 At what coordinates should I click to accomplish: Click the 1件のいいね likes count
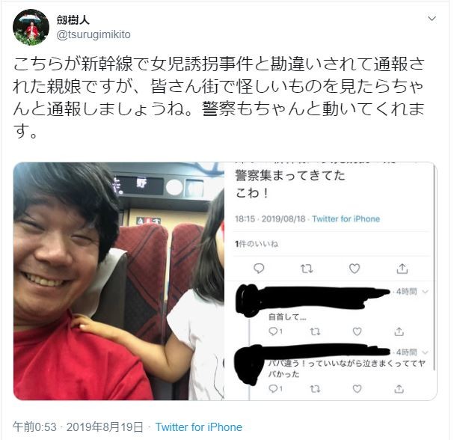pos(257,244)
